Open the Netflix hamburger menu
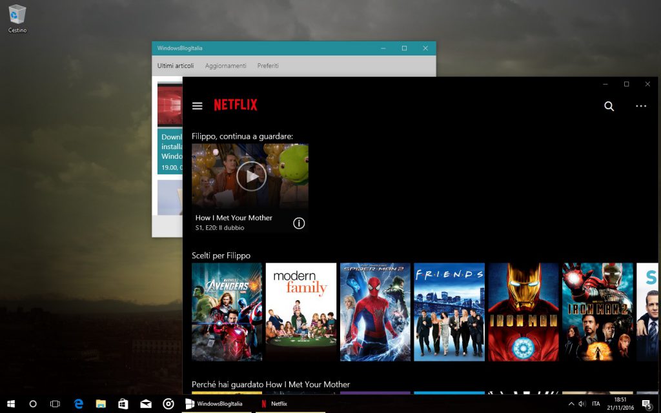The width and height of the screenshot is (661, 413). point(197,106)
